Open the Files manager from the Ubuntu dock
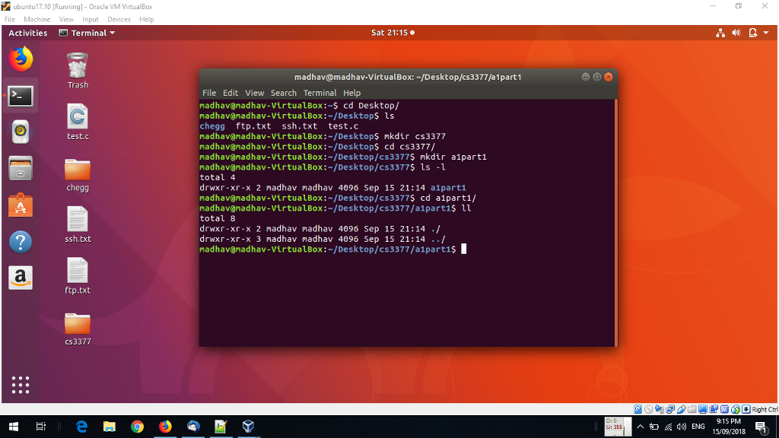Viewport: 779px width, 438px height. (x=21, y=168)
